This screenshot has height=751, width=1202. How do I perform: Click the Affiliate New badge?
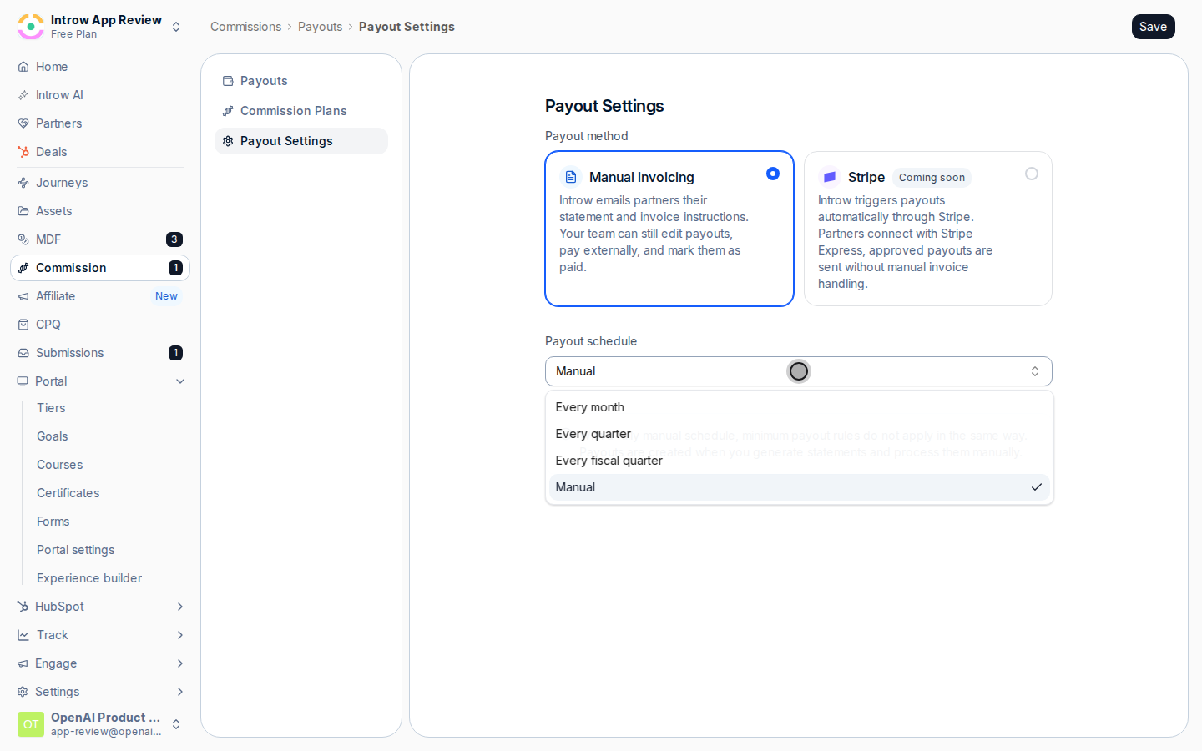(166, 296)
